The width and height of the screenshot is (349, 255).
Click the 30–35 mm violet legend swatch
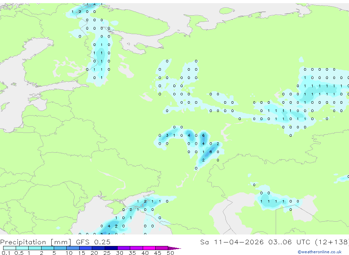tap(124, 248)
